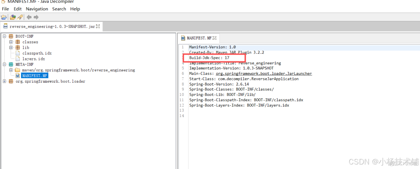The image size is (420, 169).
Task: Click the Build-Jdk-Spec: 17 line
Action: tap(209, 58)
